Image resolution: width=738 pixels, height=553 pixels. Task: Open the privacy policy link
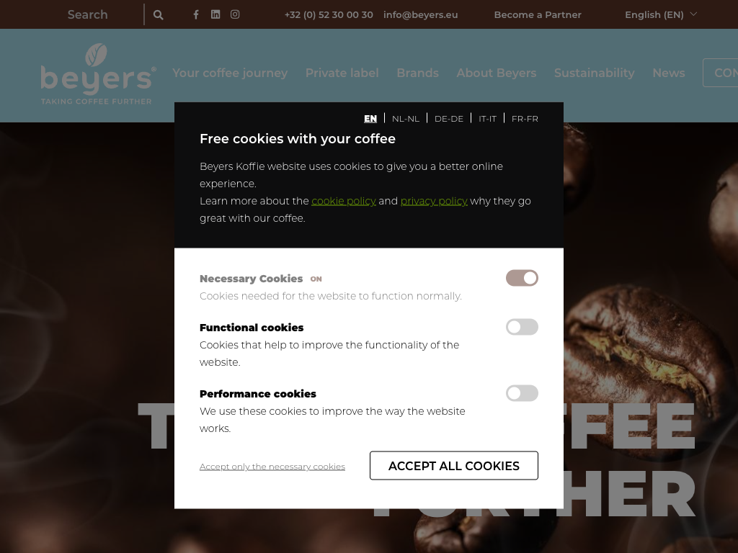coord(433,202)
